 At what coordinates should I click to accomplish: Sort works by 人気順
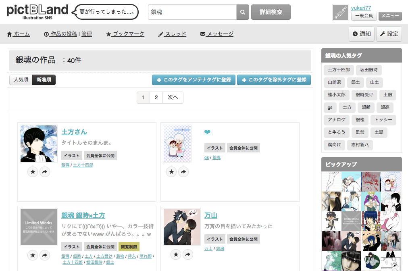point(21,80)
